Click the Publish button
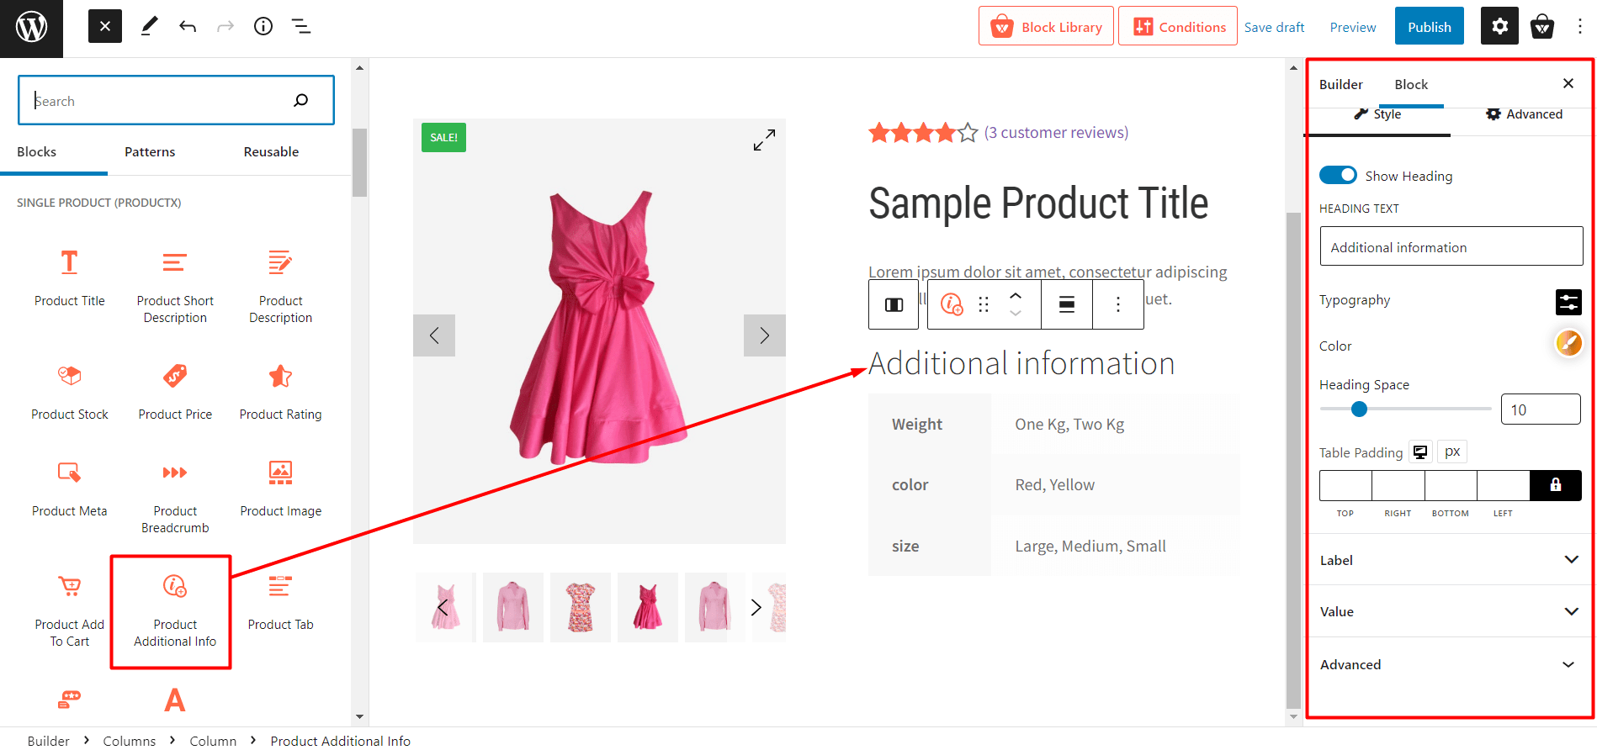Viewport: 1597px width, 750px height. [x=1429, y=27]
